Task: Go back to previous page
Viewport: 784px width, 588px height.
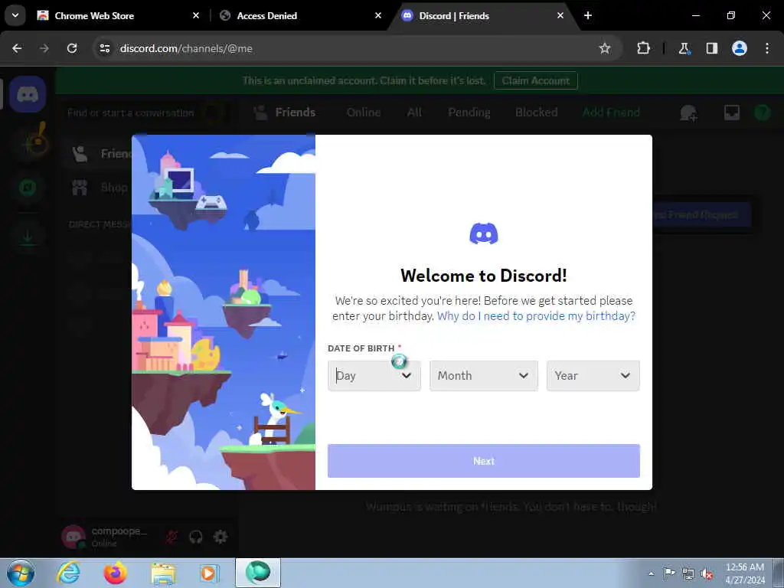Action: point(17,48)
